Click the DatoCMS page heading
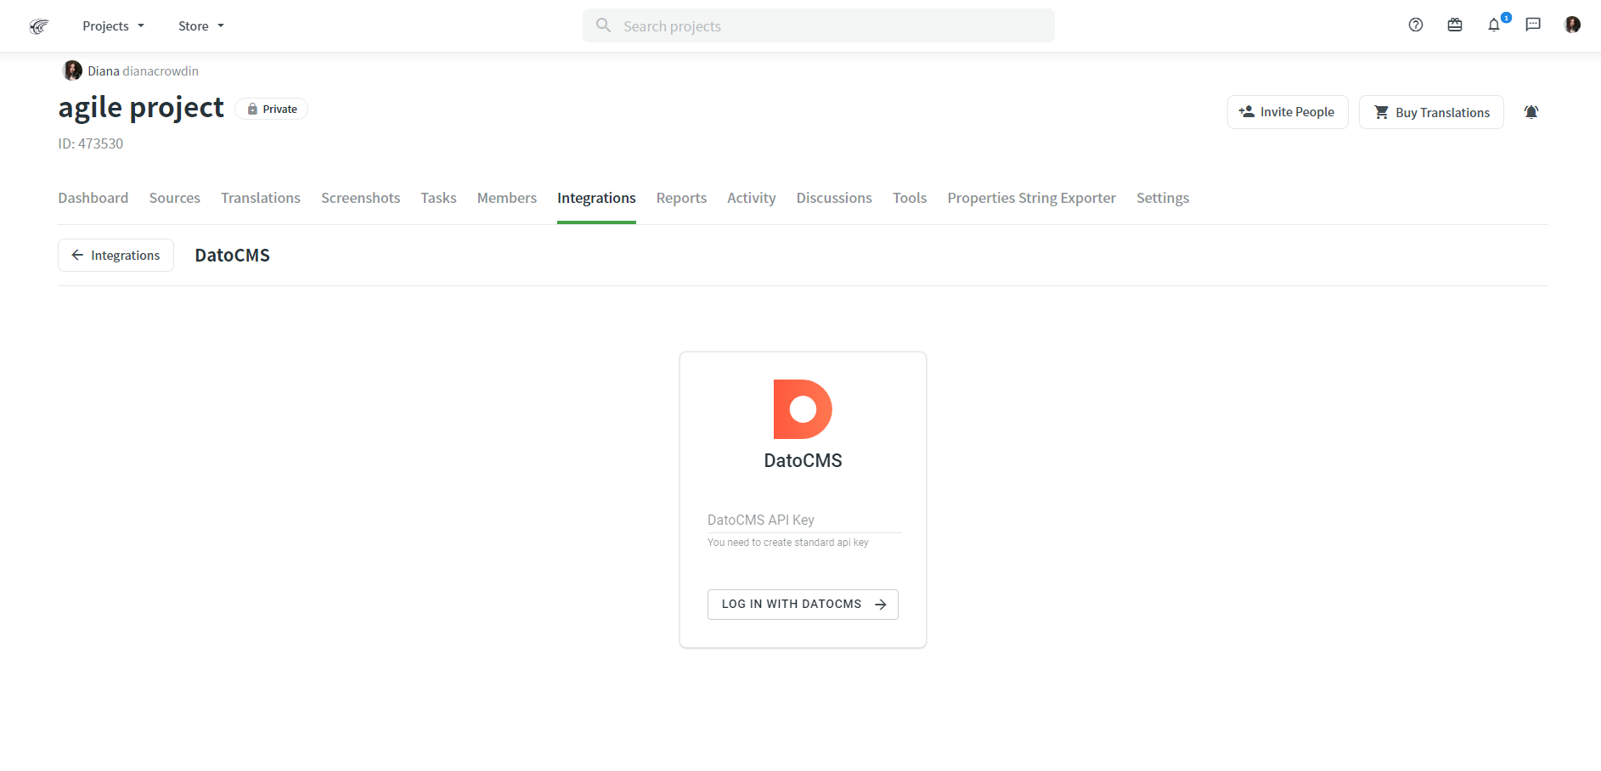The image size is (1601, 771). pos(233,255)
